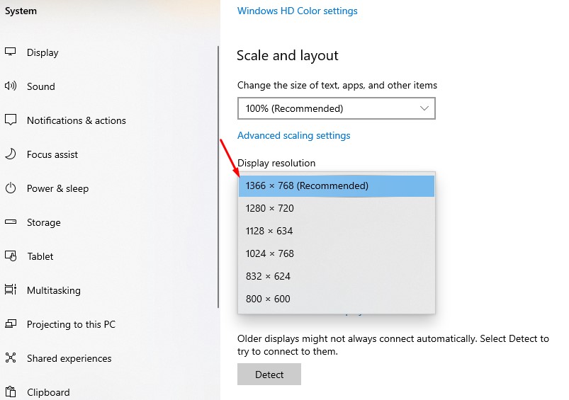The height and width of the screenshot is (400, 569).
Task: Select the Storage drive icon
Action: (x=11, y=222)
